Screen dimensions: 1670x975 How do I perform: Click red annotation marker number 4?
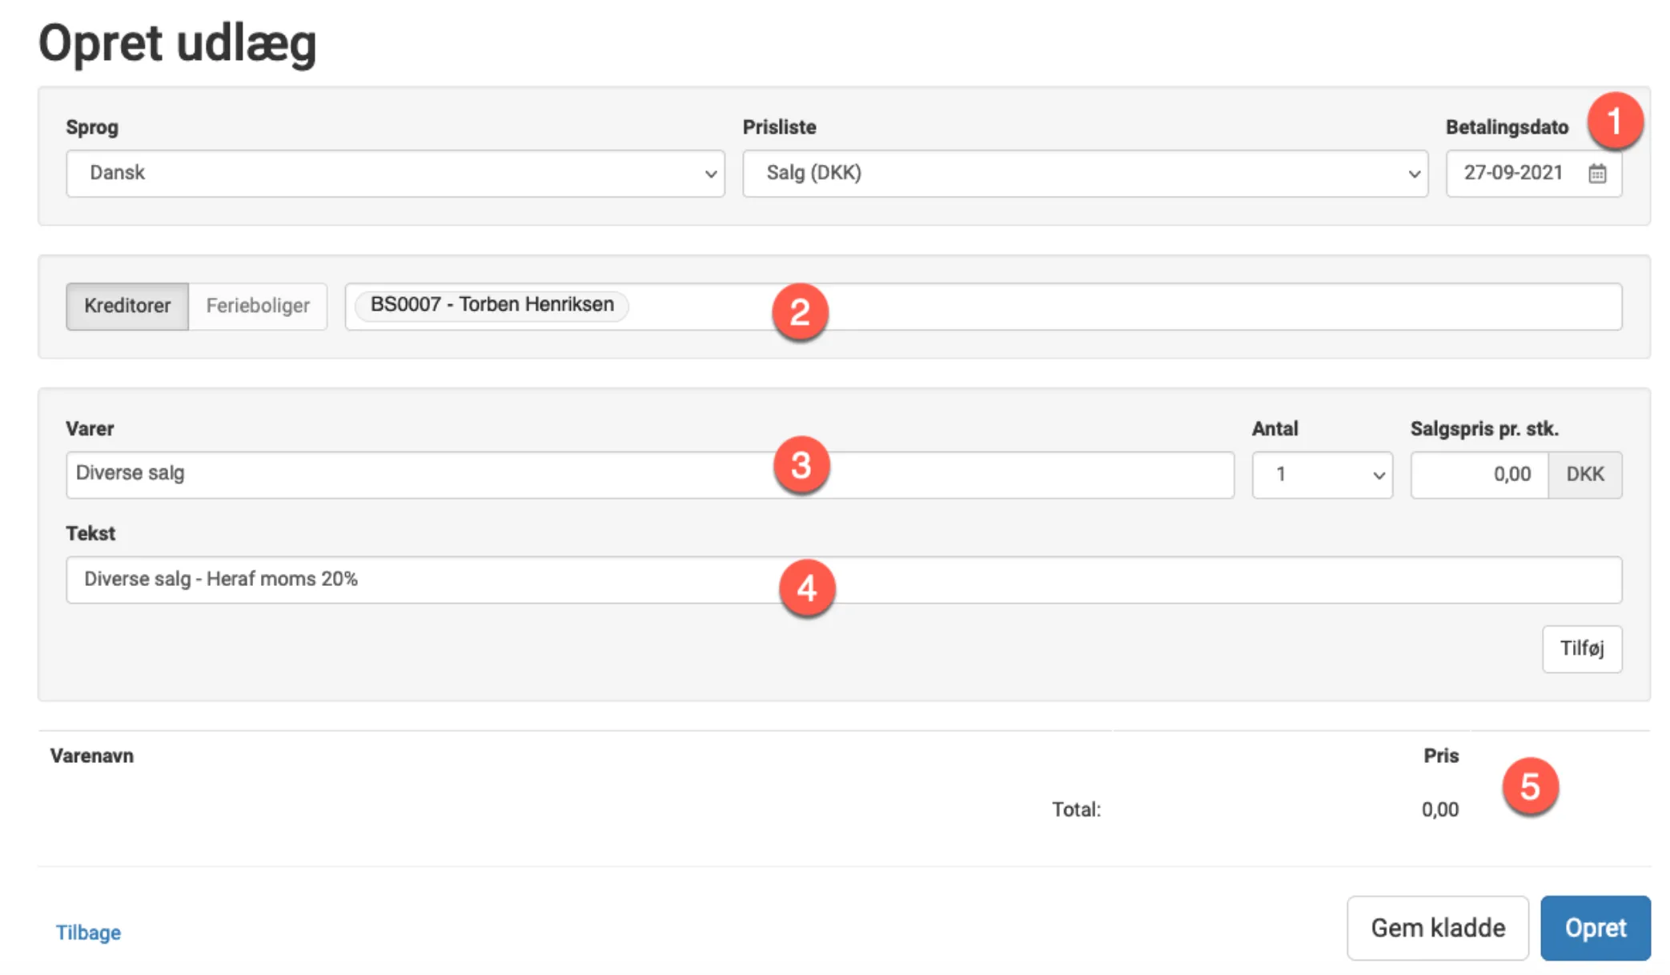click(x=807, y=588)
